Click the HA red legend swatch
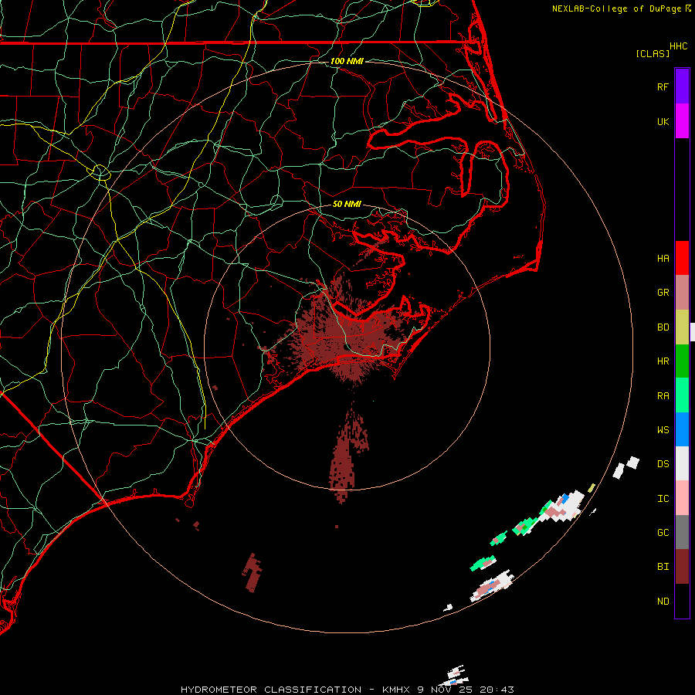The width and height of the screenshot is (695, 695). [682, 258]
